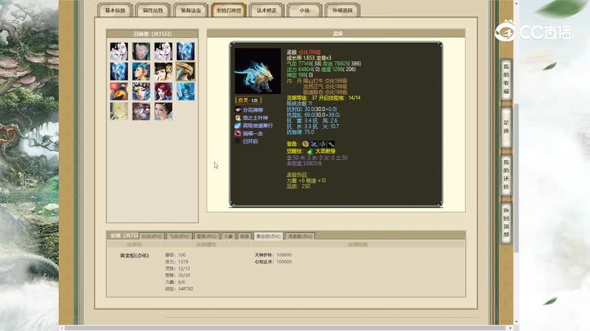This screenshot has width=590, height=331.
Task: Select the blurred green-tinted face pet portrait
Action: pyautogui.click(x=141, y=51)
